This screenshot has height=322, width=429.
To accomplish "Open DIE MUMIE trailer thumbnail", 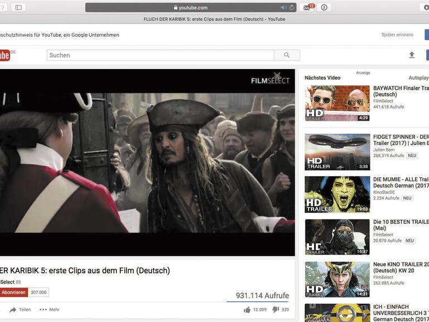I will (x=337, y=194).
